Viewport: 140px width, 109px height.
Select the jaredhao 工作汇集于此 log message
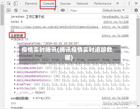27,17
